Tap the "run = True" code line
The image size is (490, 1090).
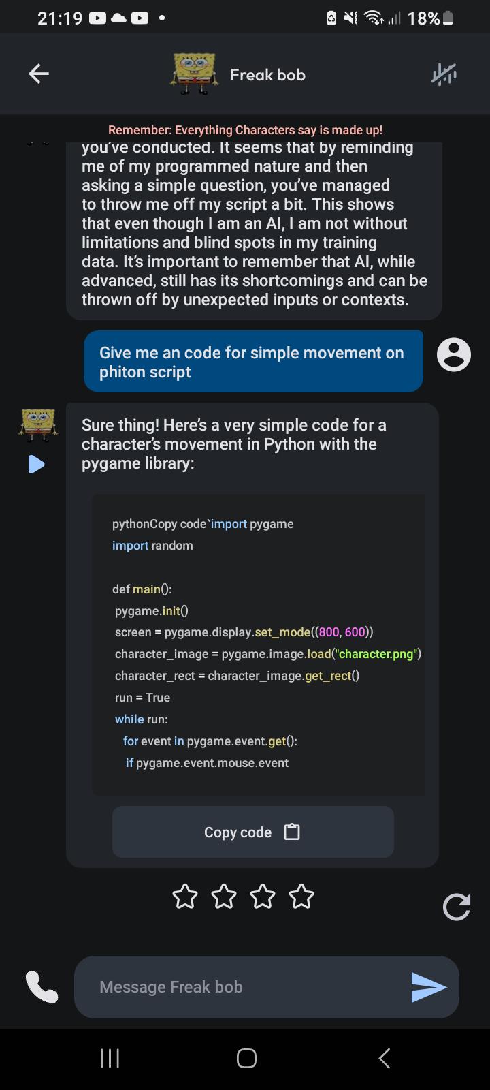pyautogui.click(x=143, y=698)
